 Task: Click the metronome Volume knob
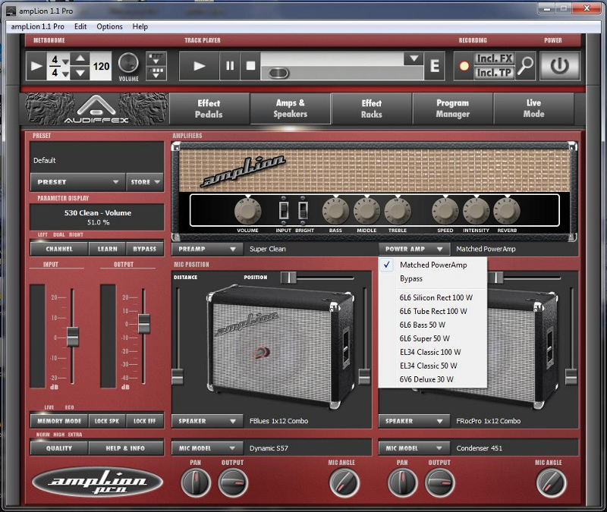tap(128, 63)
